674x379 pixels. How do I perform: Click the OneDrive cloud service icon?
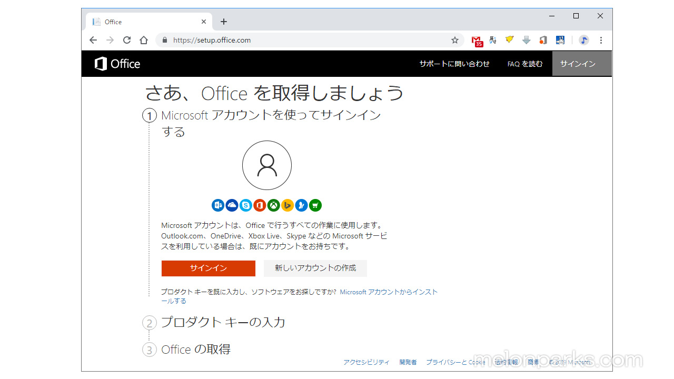(x=232, y=205)
